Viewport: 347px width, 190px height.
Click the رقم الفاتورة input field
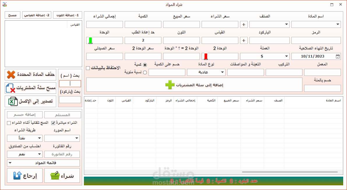click(x=62, y=154)
